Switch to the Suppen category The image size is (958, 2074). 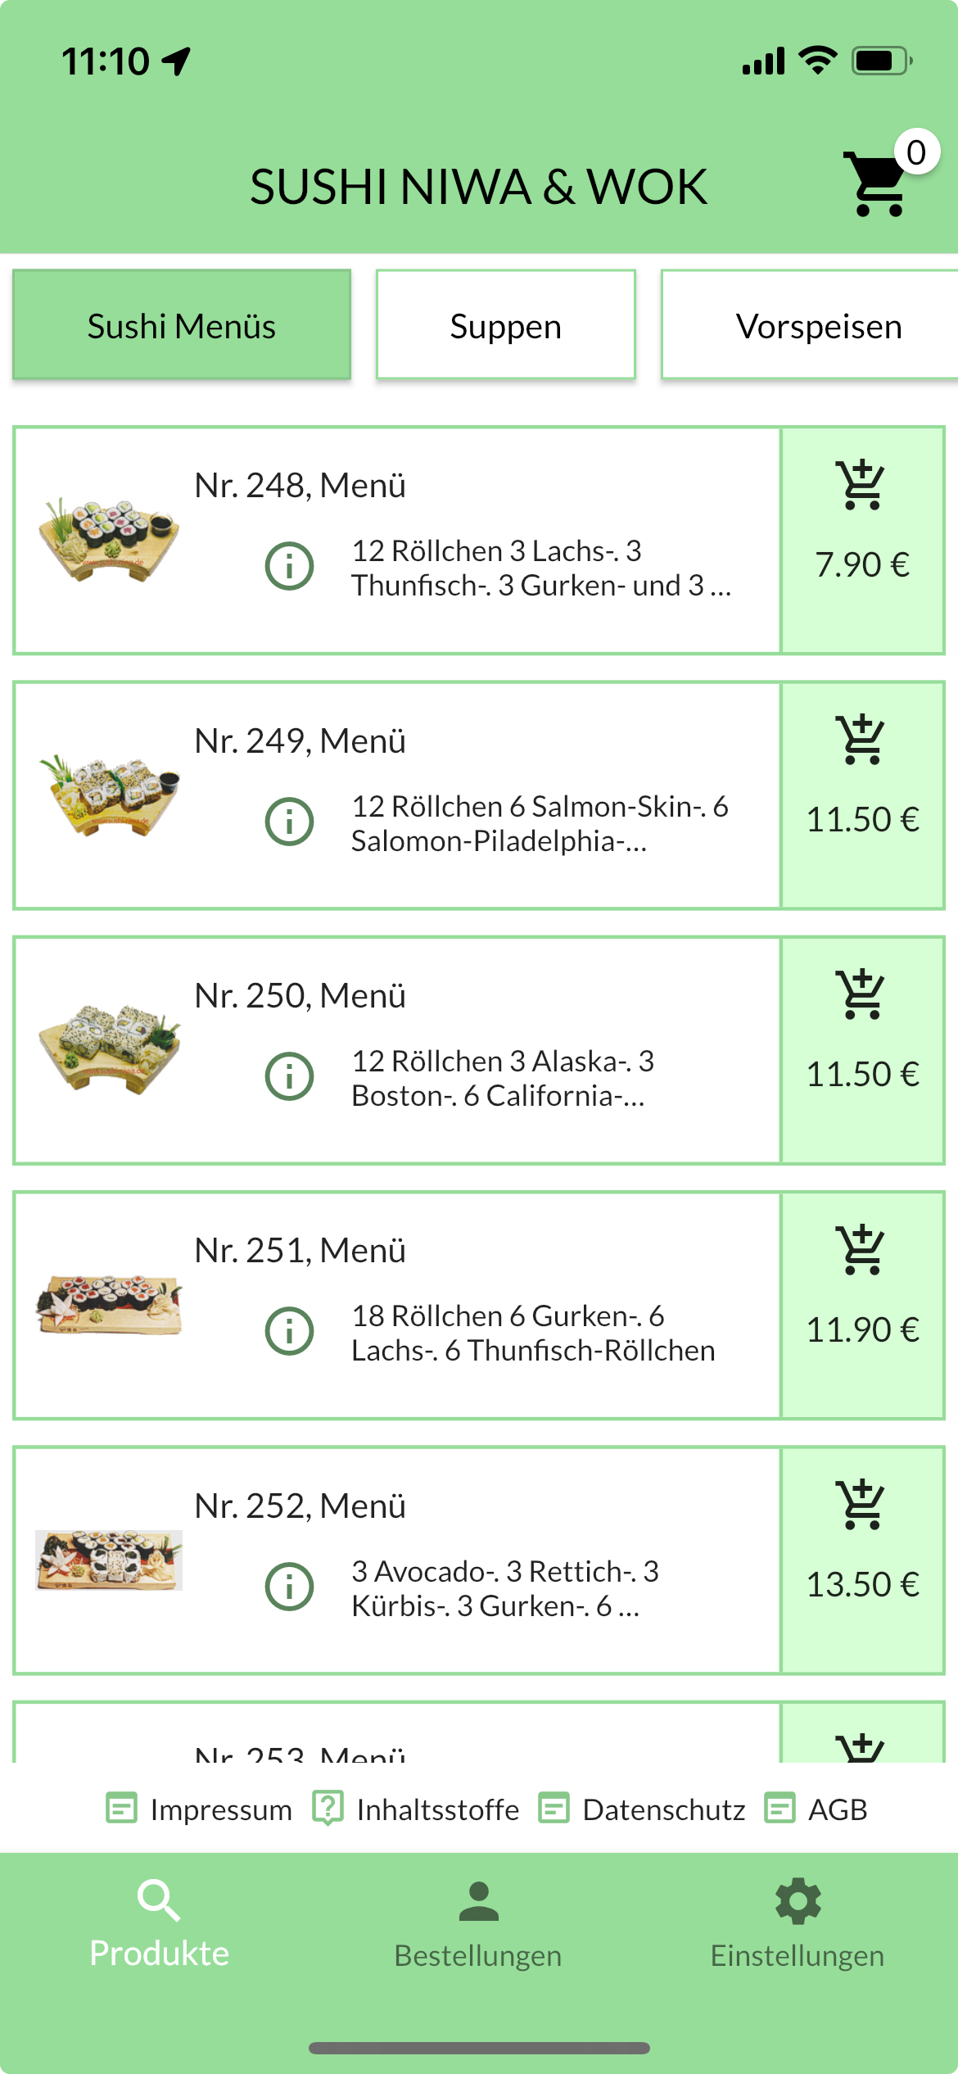505,325
